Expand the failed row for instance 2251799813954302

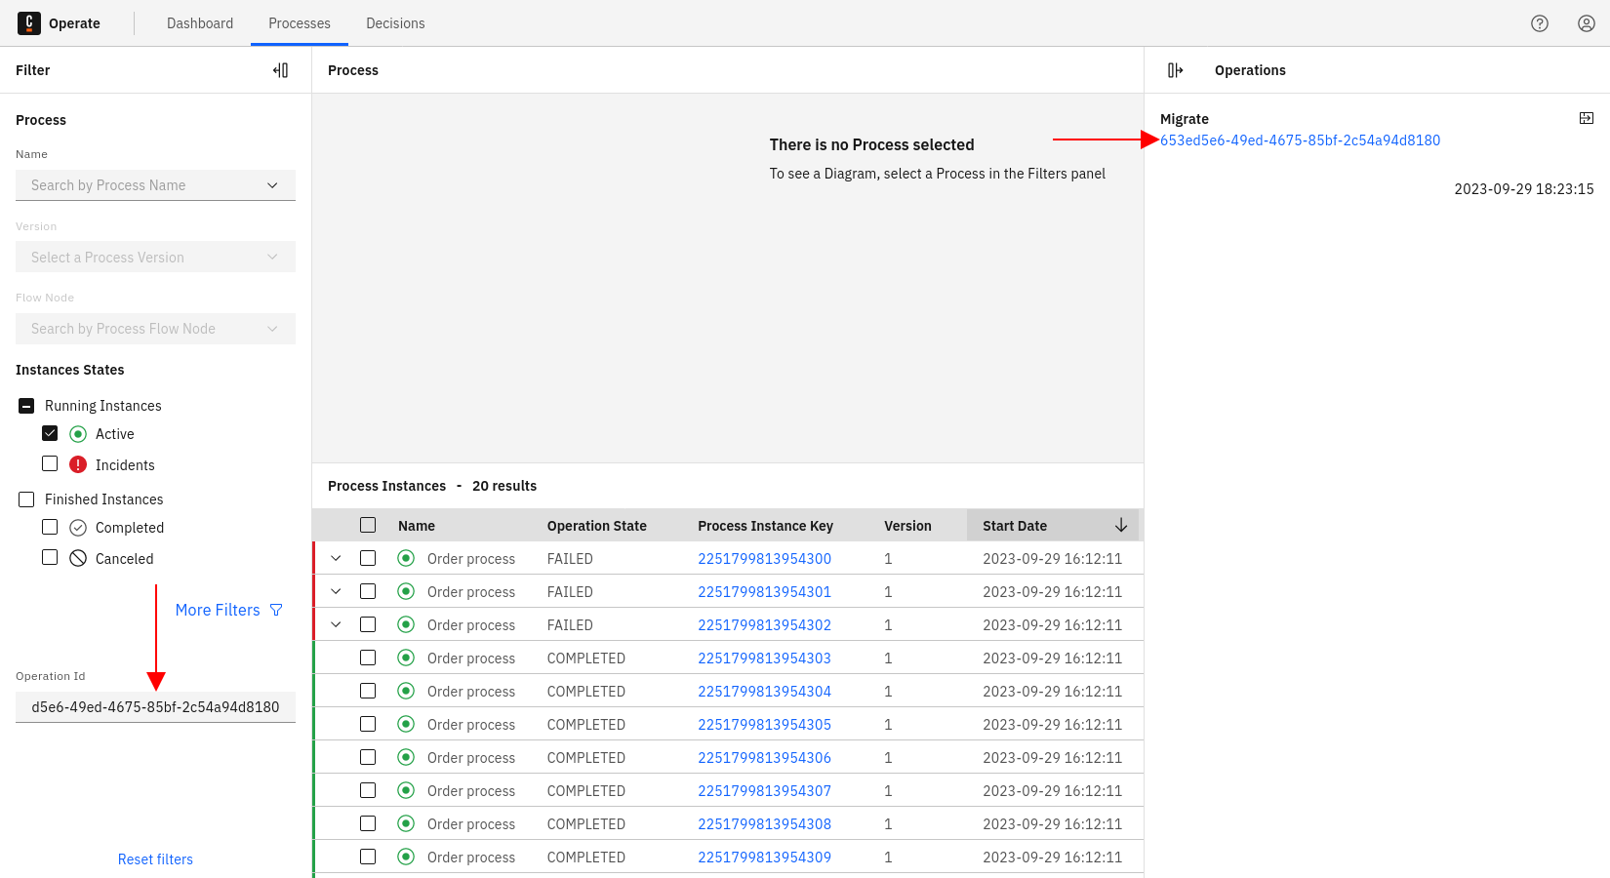click(336, 624)
